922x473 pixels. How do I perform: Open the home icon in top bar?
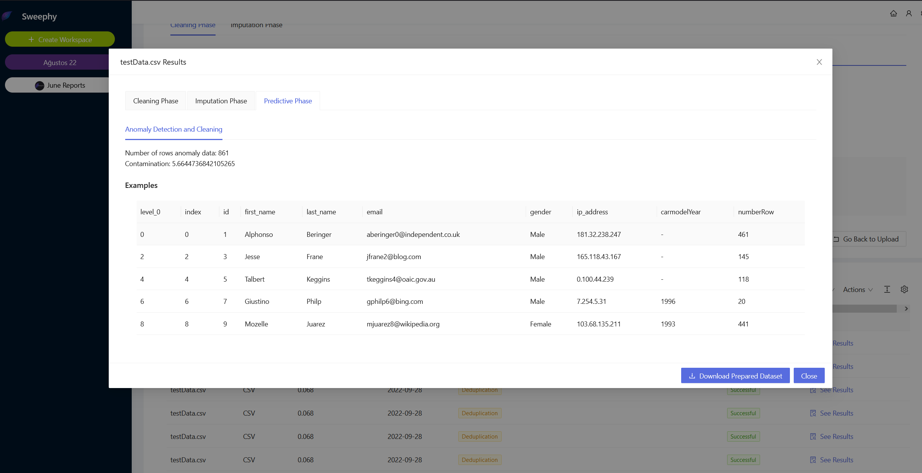coord(893,13)
